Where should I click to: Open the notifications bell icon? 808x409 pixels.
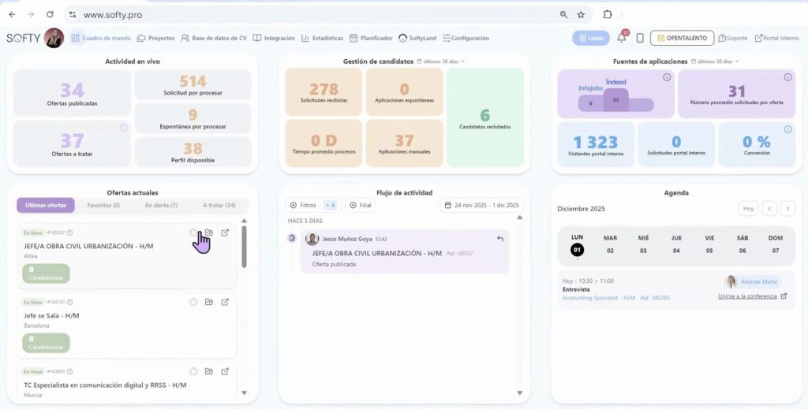point(622,38)
